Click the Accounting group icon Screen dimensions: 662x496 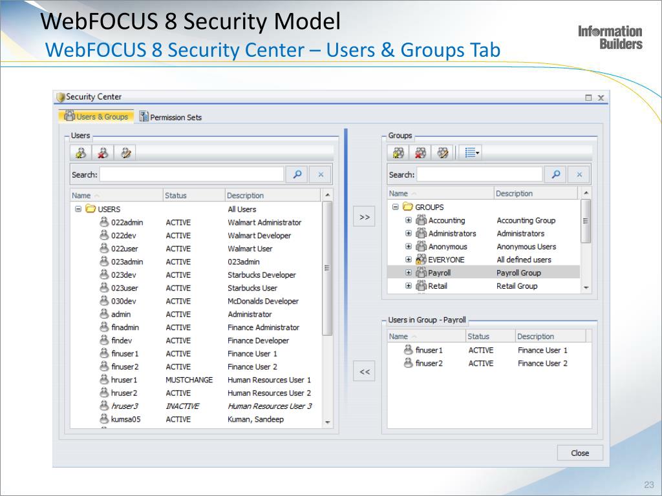[421, 220]
